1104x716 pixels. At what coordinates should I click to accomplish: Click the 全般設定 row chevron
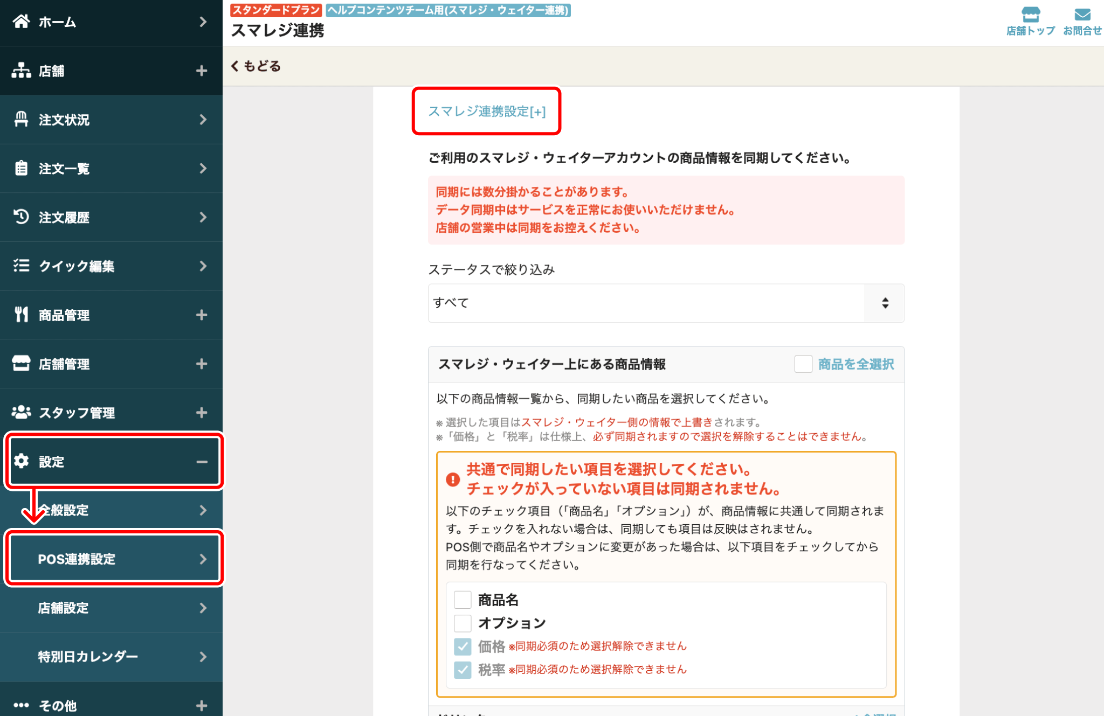pyautogui.click(x=203, y=510)
